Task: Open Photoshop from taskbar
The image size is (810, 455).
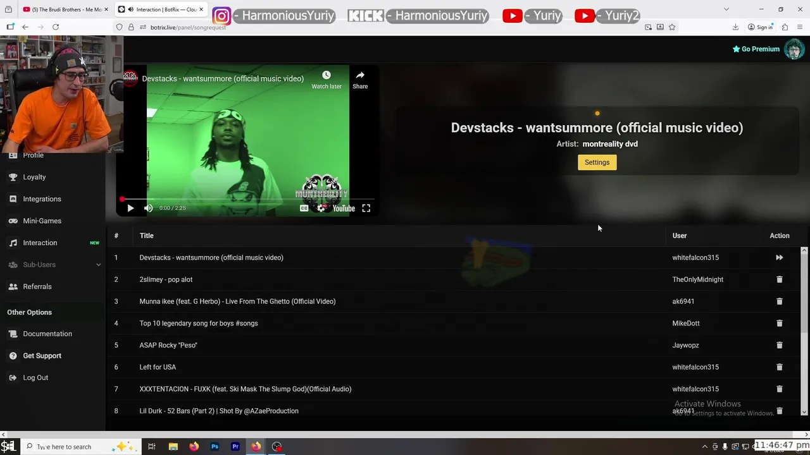Action: click(x=215, y=447)
